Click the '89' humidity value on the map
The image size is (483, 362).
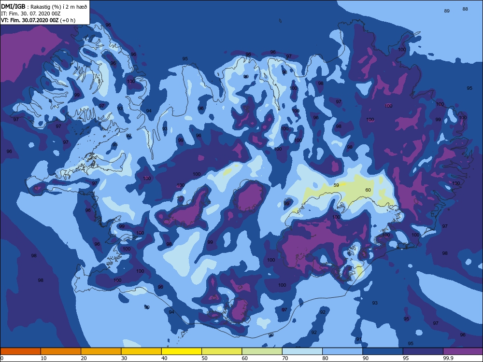447,11
